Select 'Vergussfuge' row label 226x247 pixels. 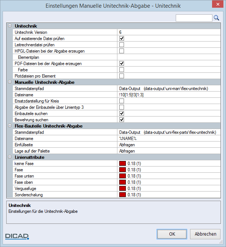click(25, 189)
